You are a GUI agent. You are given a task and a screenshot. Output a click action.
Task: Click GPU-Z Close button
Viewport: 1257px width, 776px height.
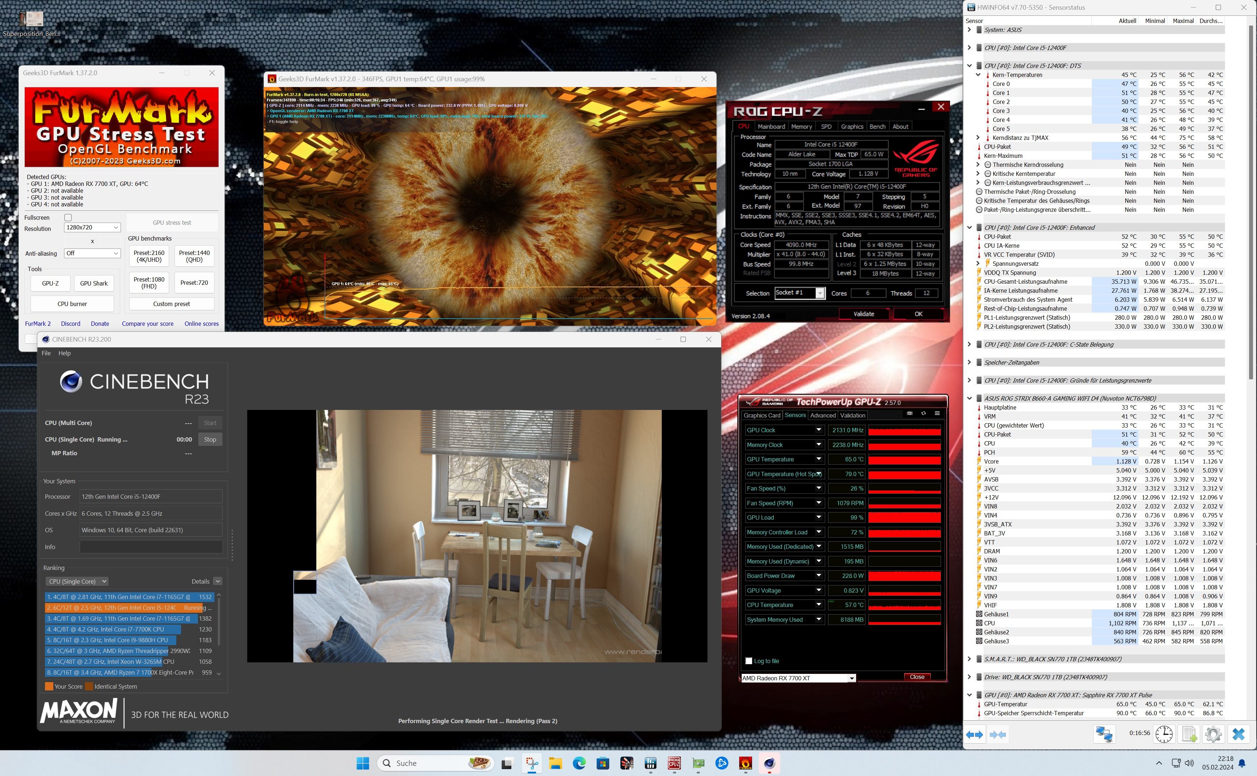tap(917, 677)
